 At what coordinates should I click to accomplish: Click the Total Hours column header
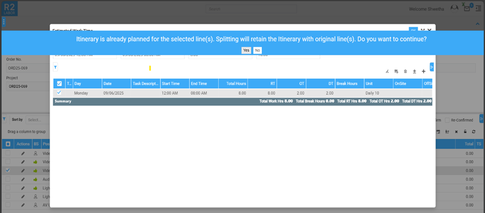coord(233,84)
